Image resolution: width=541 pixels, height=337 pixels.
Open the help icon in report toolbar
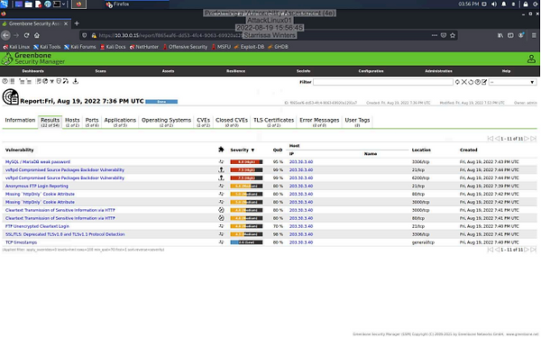[x=5, y=81]
